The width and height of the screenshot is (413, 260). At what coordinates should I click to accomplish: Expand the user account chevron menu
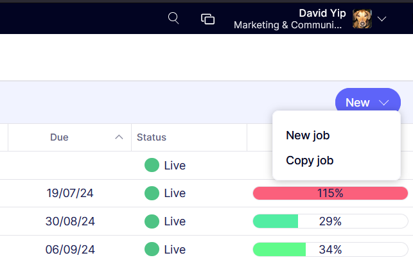(x=382, y=19)
